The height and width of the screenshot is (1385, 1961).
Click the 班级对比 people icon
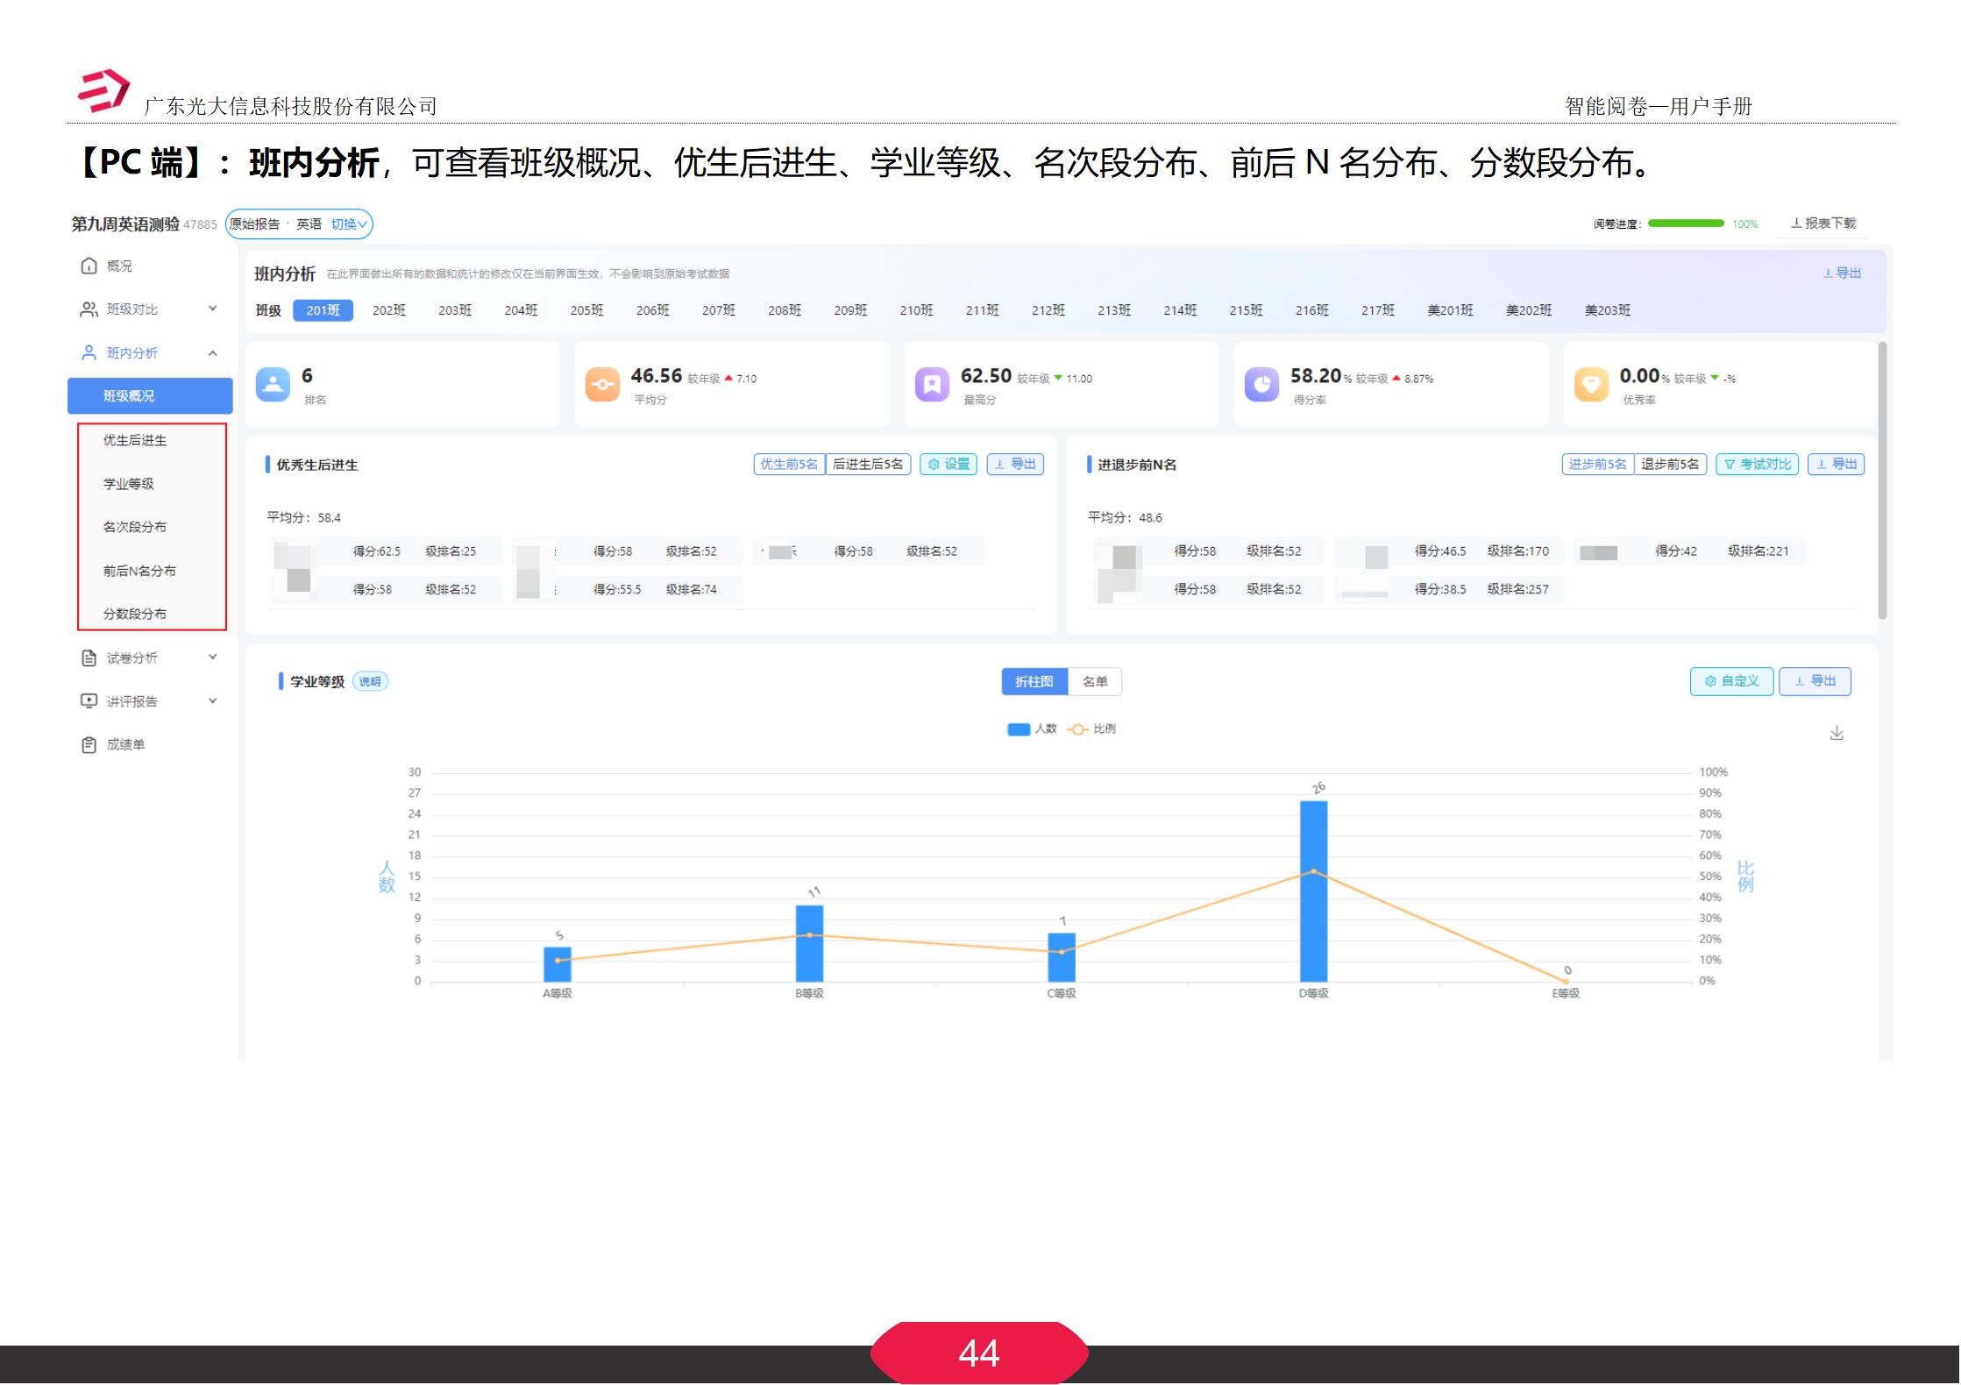tap(90, 309)
